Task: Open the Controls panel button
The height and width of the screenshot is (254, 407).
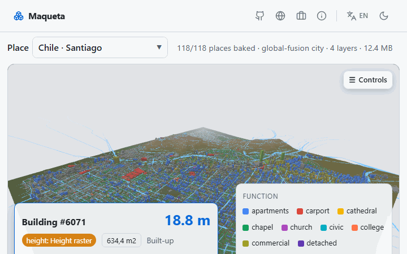Action: coord(368,80)
